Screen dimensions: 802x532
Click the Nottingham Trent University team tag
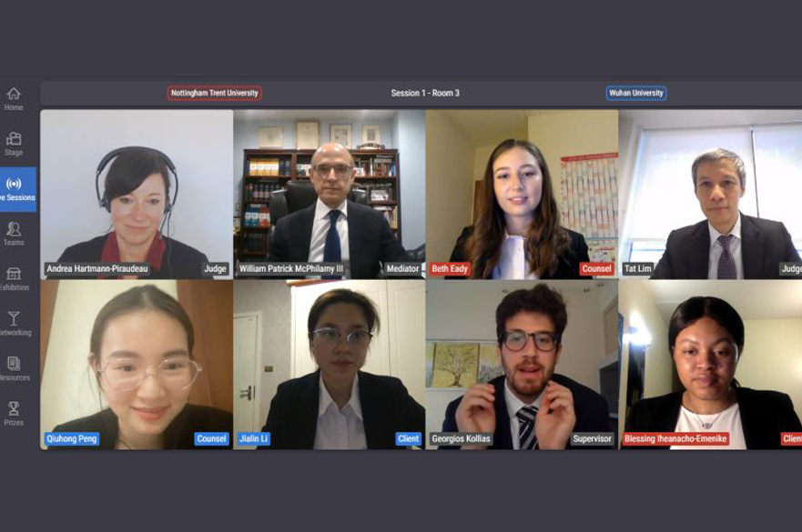[214, 93]
